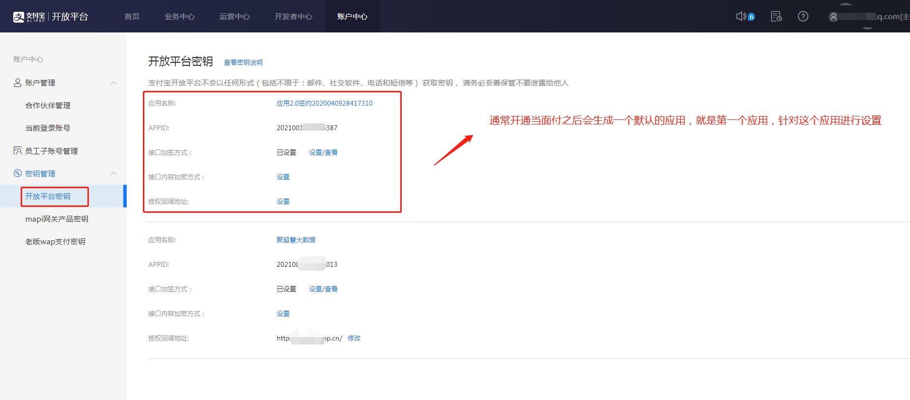Image resolution: width=910 pixels, height=400 pixels.
Task: Open the 聚超慧大数据 app link
Action: tap(296, 240)
